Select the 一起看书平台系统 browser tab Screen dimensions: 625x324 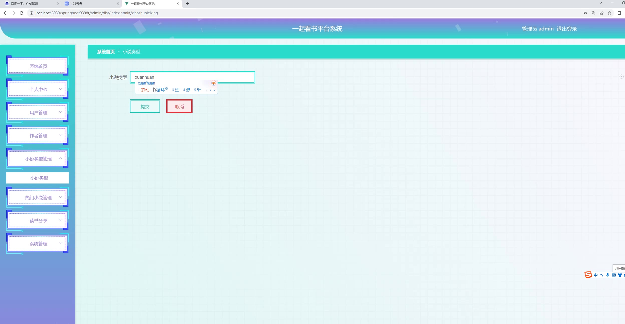click(x=151, y=3)
